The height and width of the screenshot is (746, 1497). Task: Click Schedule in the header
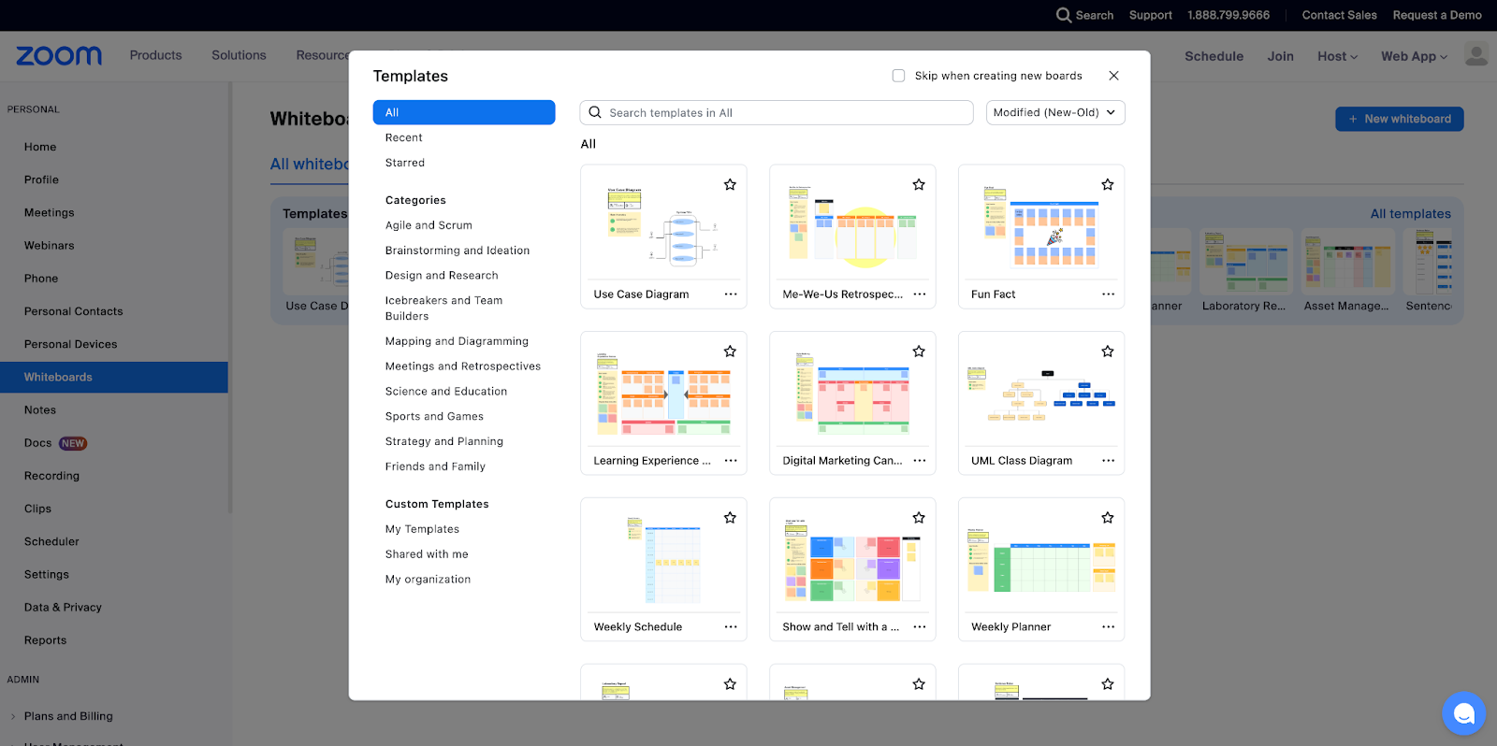1214,56
